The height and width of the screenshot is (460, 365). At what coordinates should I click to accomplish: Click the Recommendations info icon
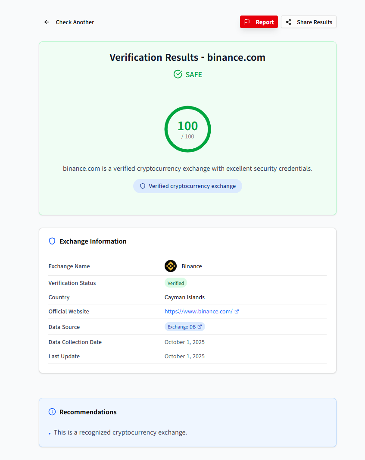tap(52, 412)
